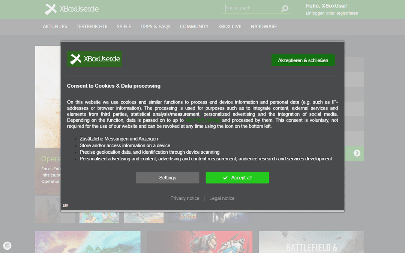Open the Legal notice link

tap(222, 198)
